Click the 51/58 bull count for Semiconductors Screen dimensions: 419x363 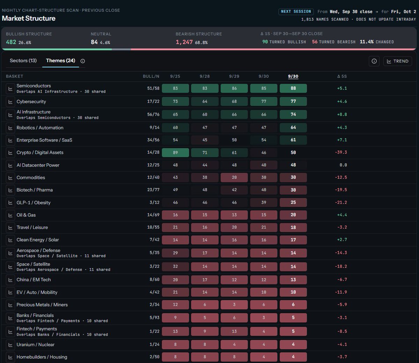(153, 88)
